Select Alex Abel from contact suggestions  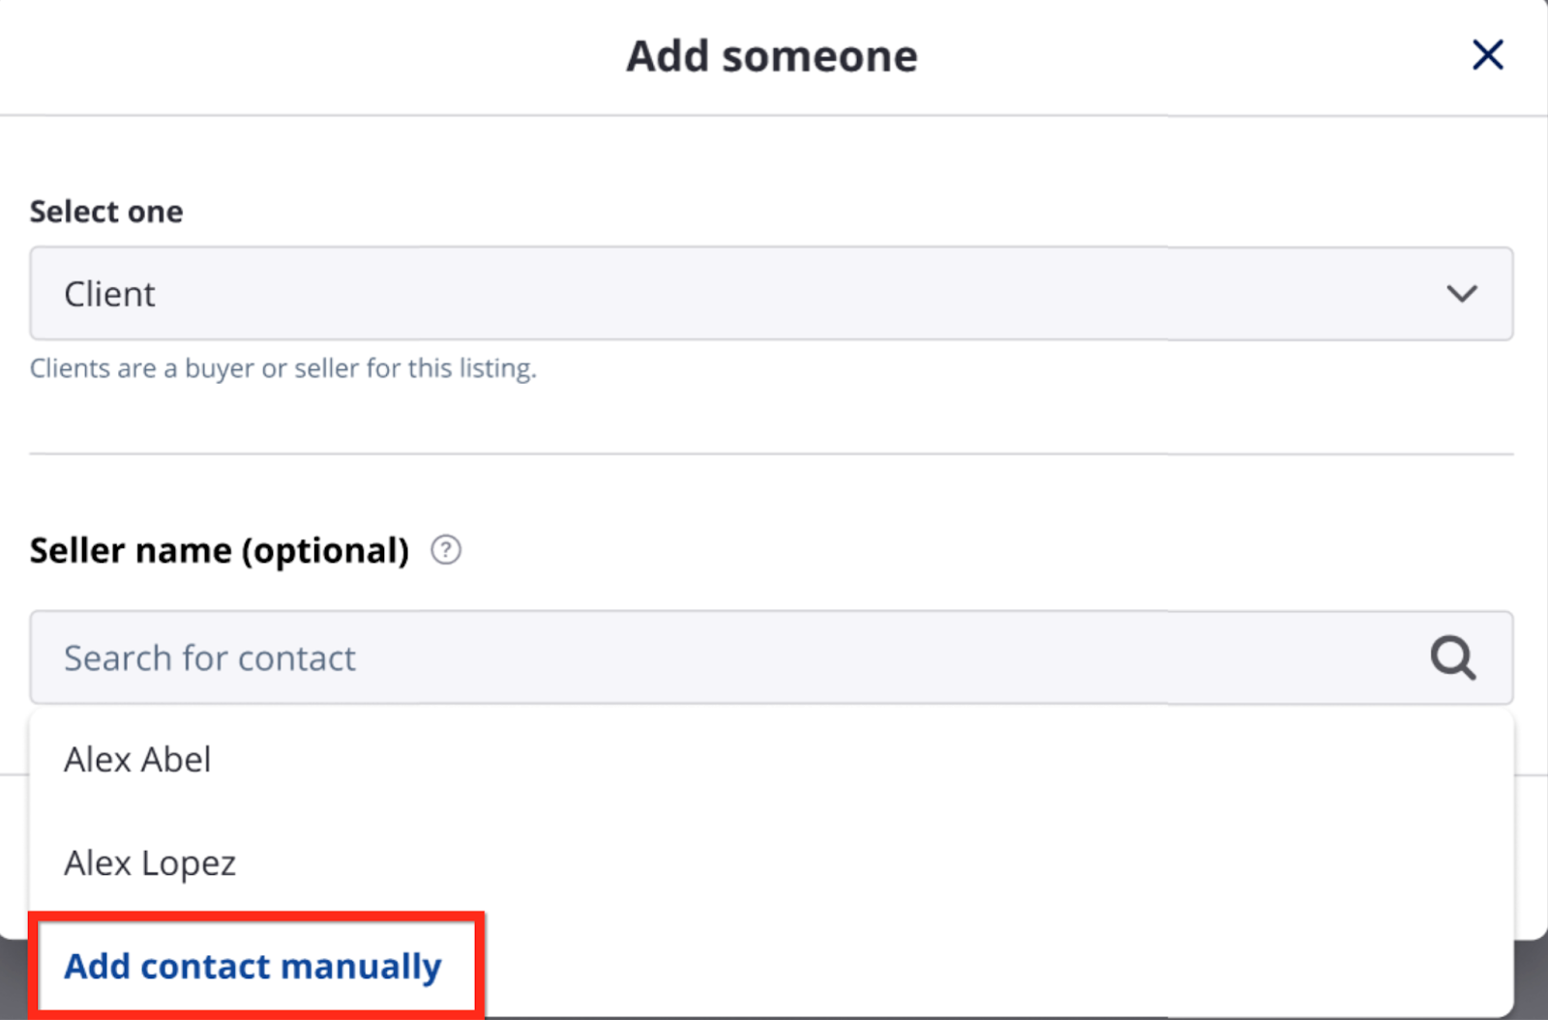coord(137,760)
